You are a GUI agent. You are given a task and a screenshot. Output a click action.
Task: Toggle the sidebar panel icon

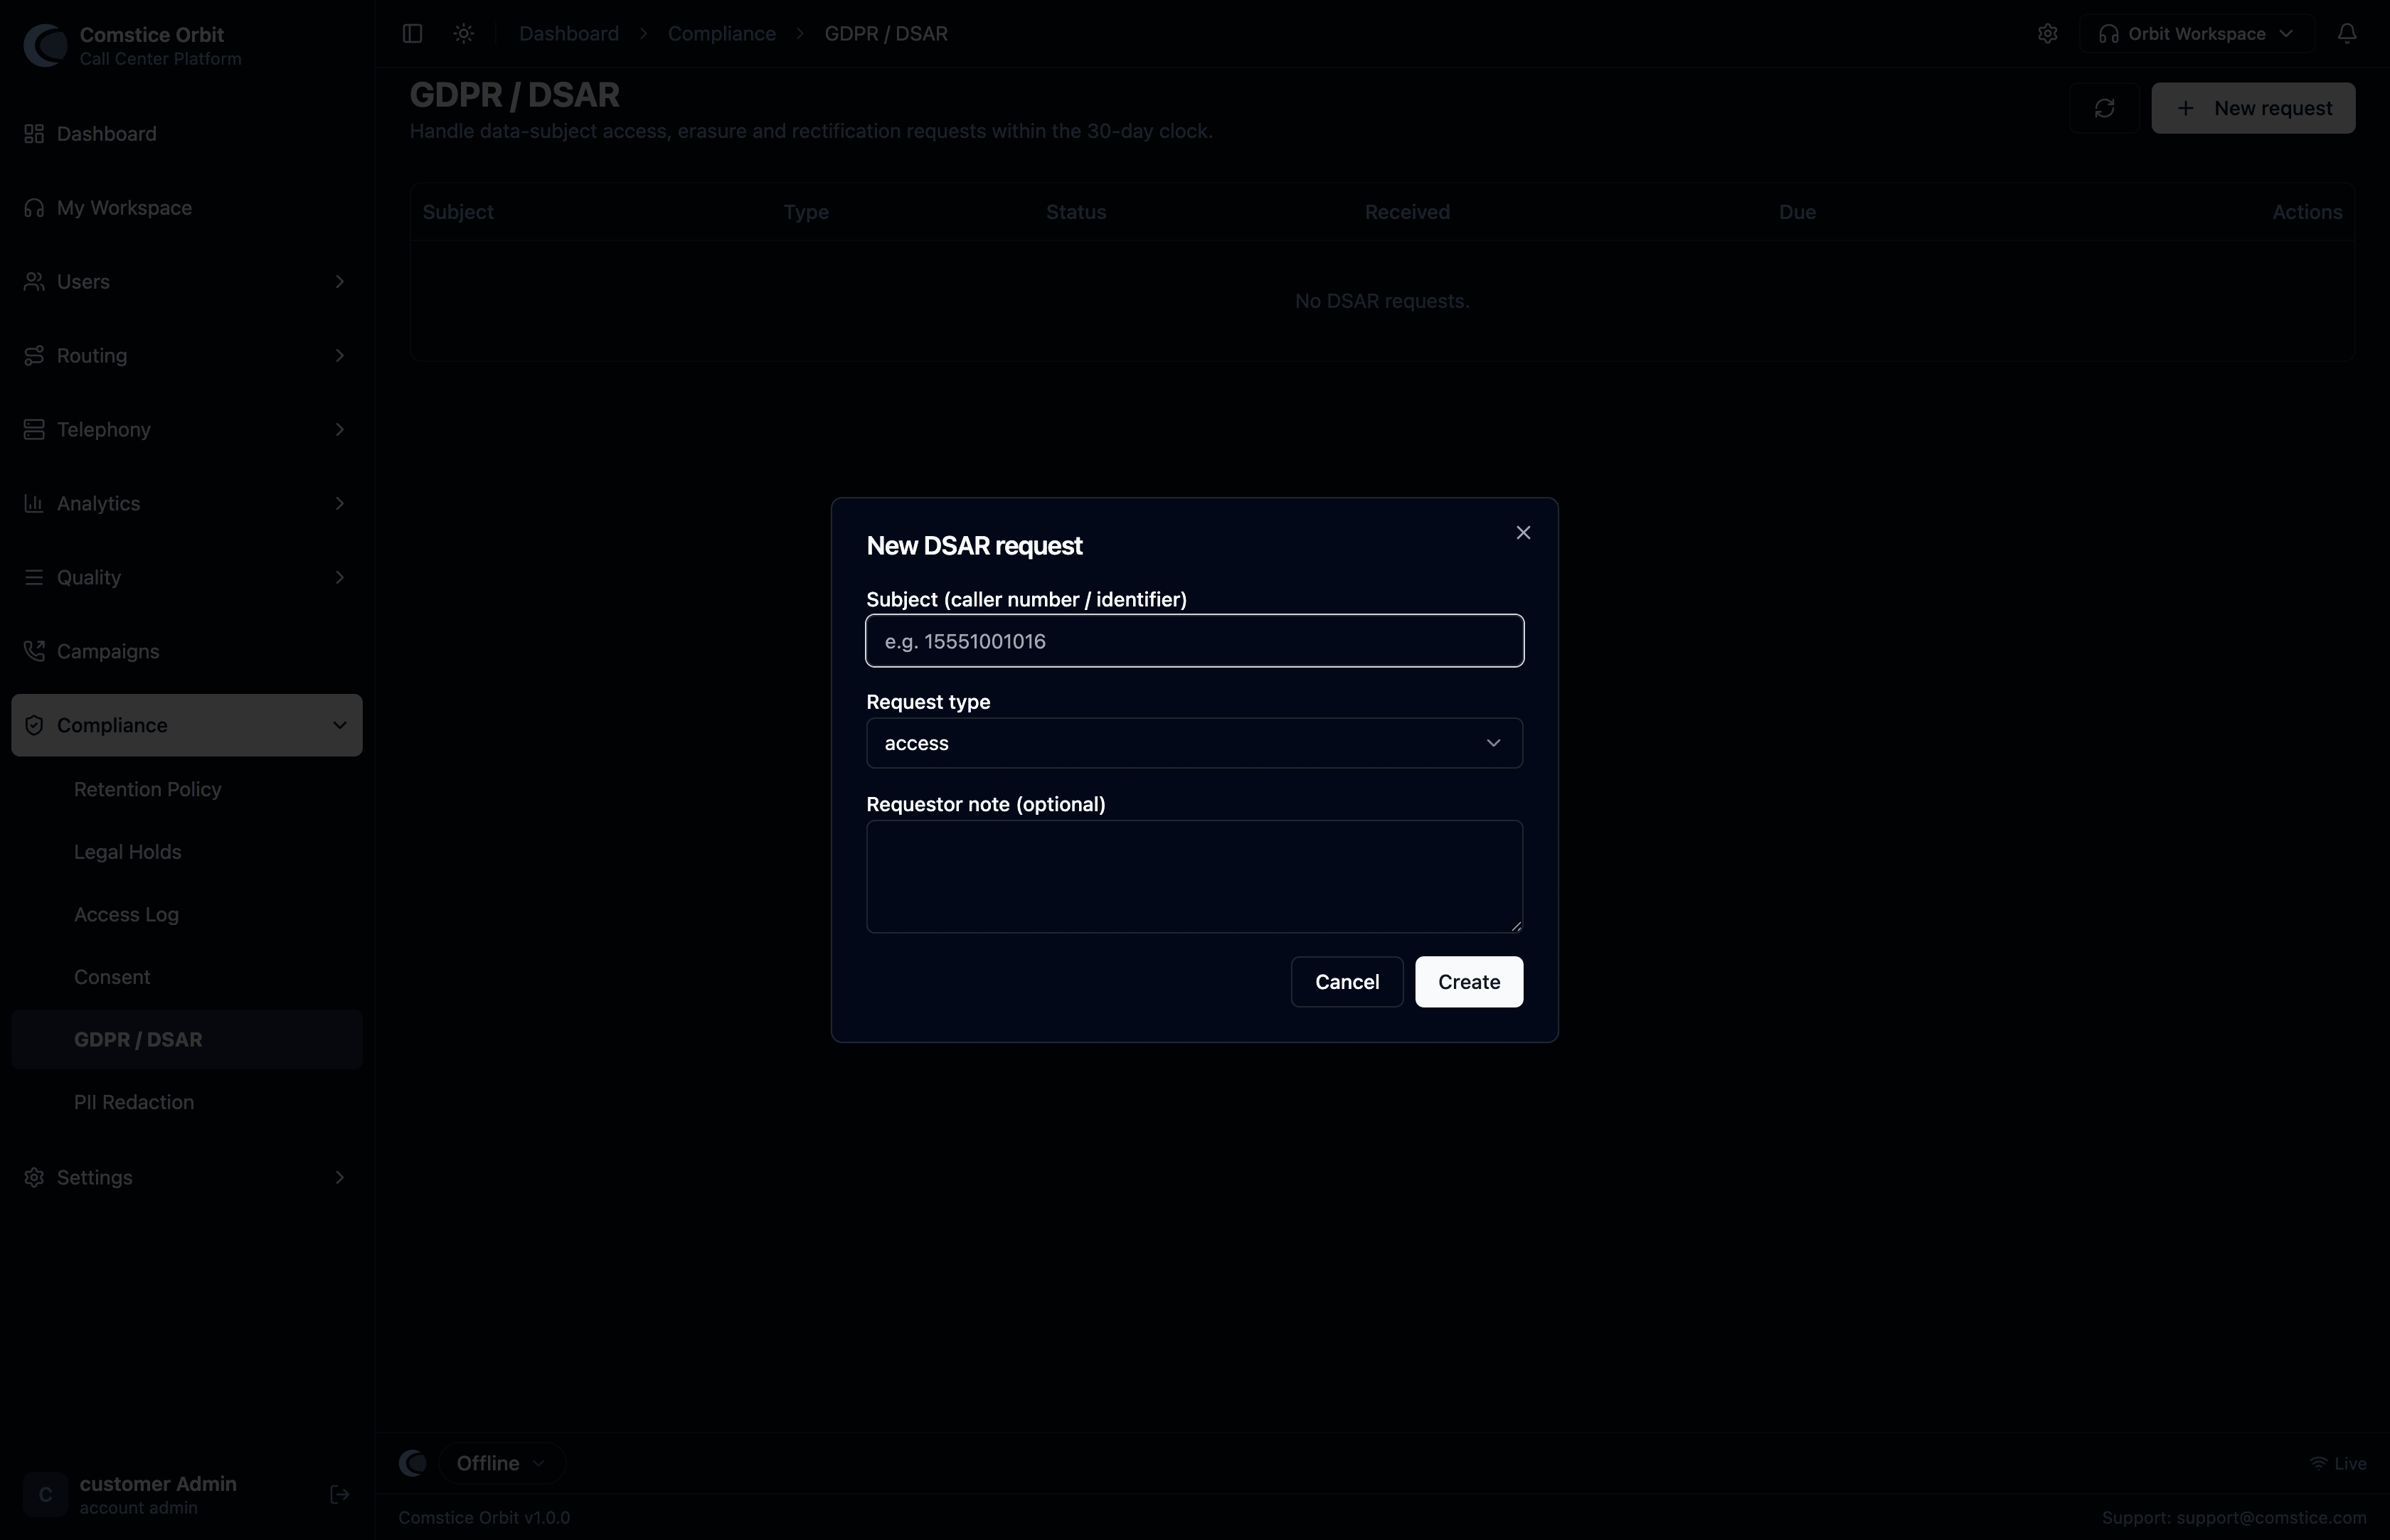(x=412, y=33)
